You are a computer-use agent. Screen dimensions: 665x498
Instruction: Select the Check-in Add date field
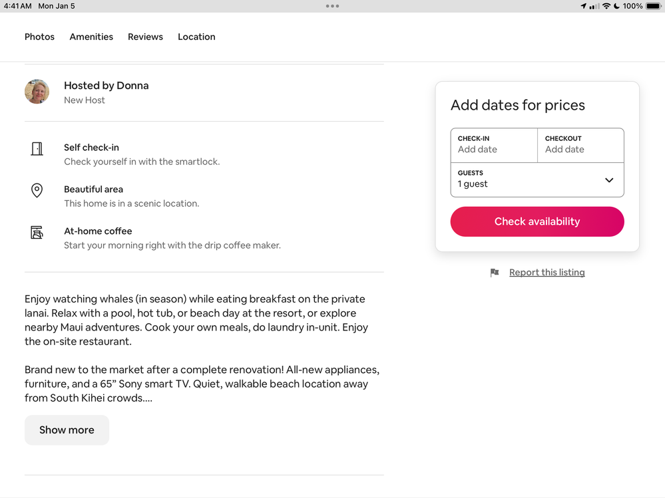coord(494,145)
